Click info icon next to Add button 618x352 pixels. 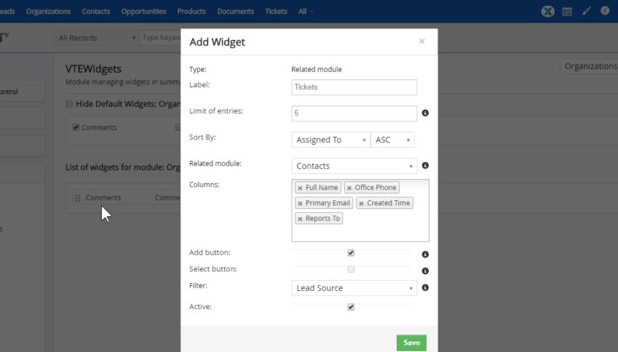tap(425, 255)
